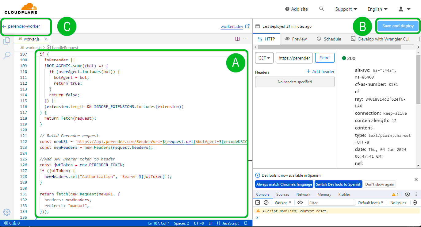421x227 pixels.
Task: Open the Network tab in DevTools
Action: pyautogui.click(x=303, y=194)
